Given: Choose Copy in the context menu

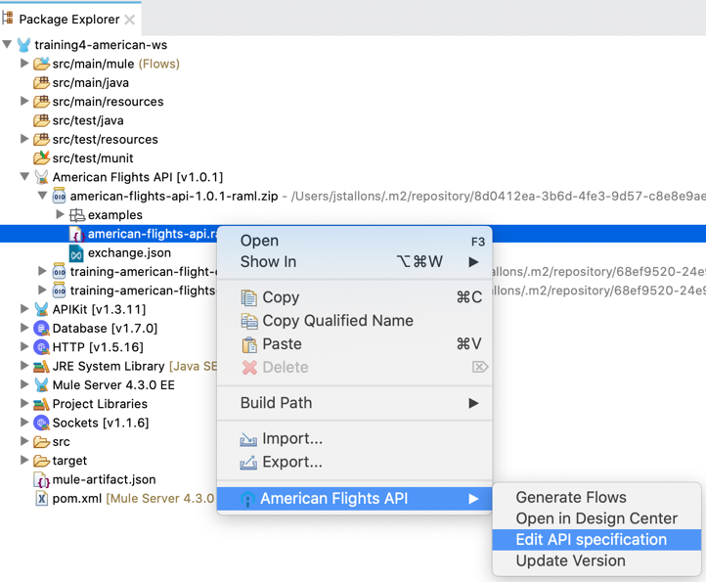Looking at the screenshot, I should point(354,297).
